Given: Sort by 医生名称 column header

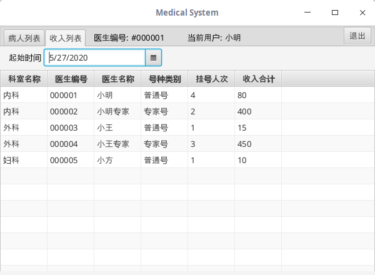Looking at the screenshot, I should click(x=117, y=79).
